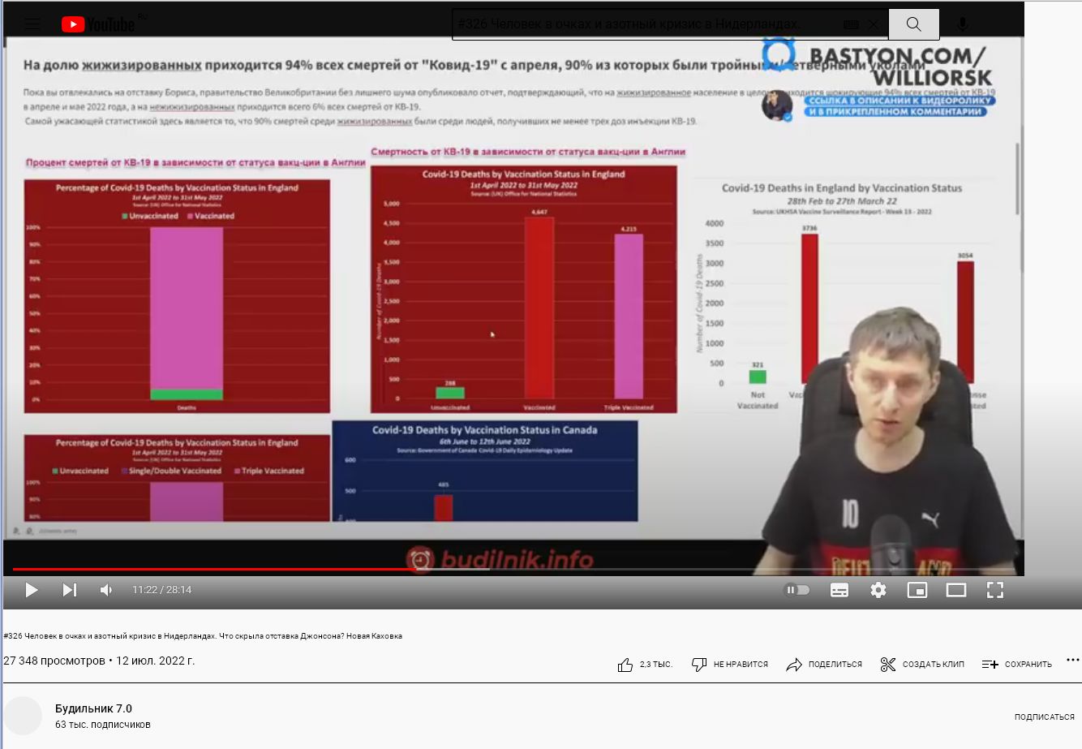The width and height of the screenshot is (1082, 749).
Task: Toggle the autoplay switch
Action: pyautogui.click(x=796, y=590)
